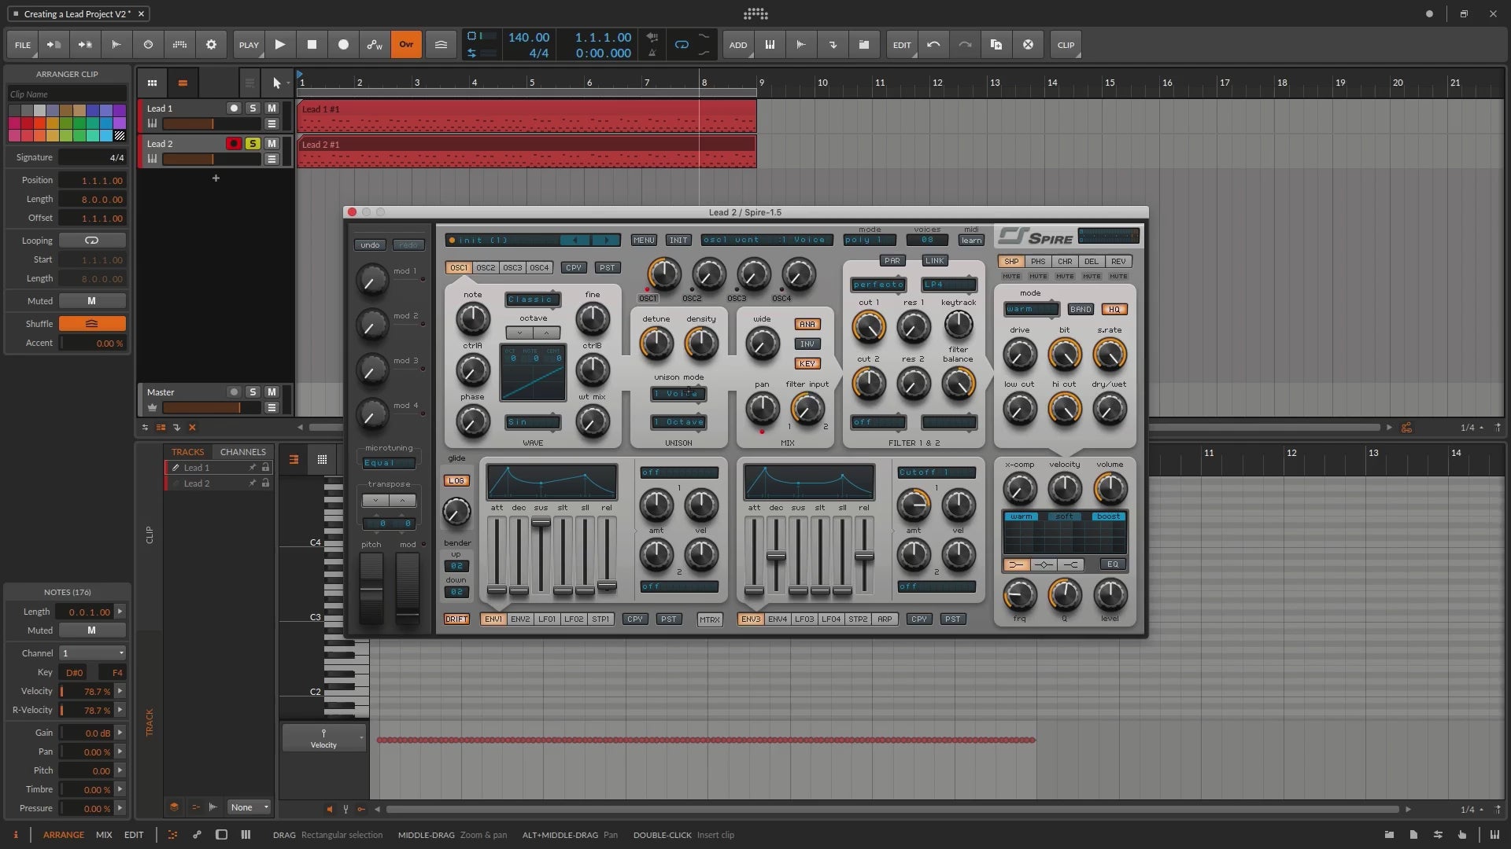Click Spire MENU button
This screenshot has height=849, width=1511.
coord(644,241)
